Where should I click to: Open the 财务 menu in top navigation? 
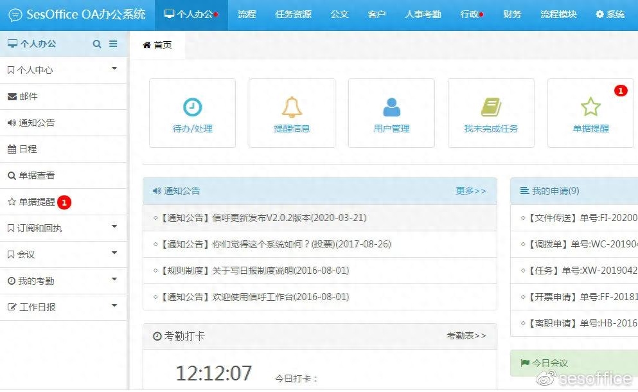[512, 13]
